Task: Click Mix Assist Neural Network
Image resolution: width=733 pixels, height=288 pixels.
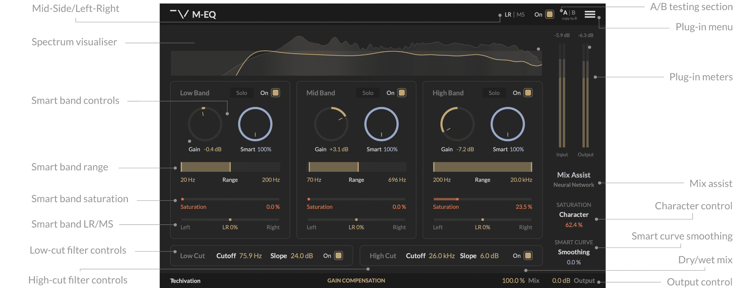Action: 574,179
